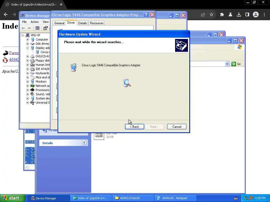Collapse the Display adapters node
The image size is (270, 202).
[27, 48]
